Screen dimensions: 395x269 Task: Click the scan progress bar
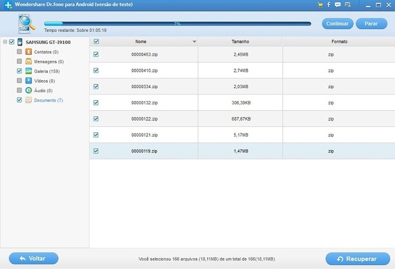tap(177, 24)
